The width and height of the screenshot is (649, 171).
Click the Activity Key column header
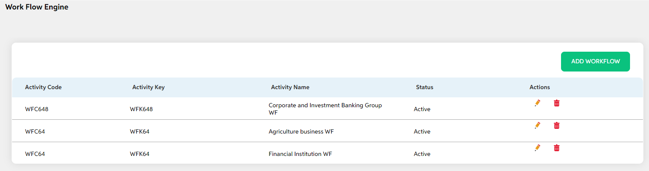click(148, 87)
